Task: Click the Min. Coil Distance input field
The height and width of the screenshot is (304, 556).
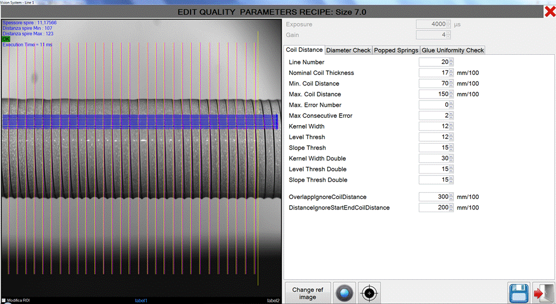Action: point(433,84)
